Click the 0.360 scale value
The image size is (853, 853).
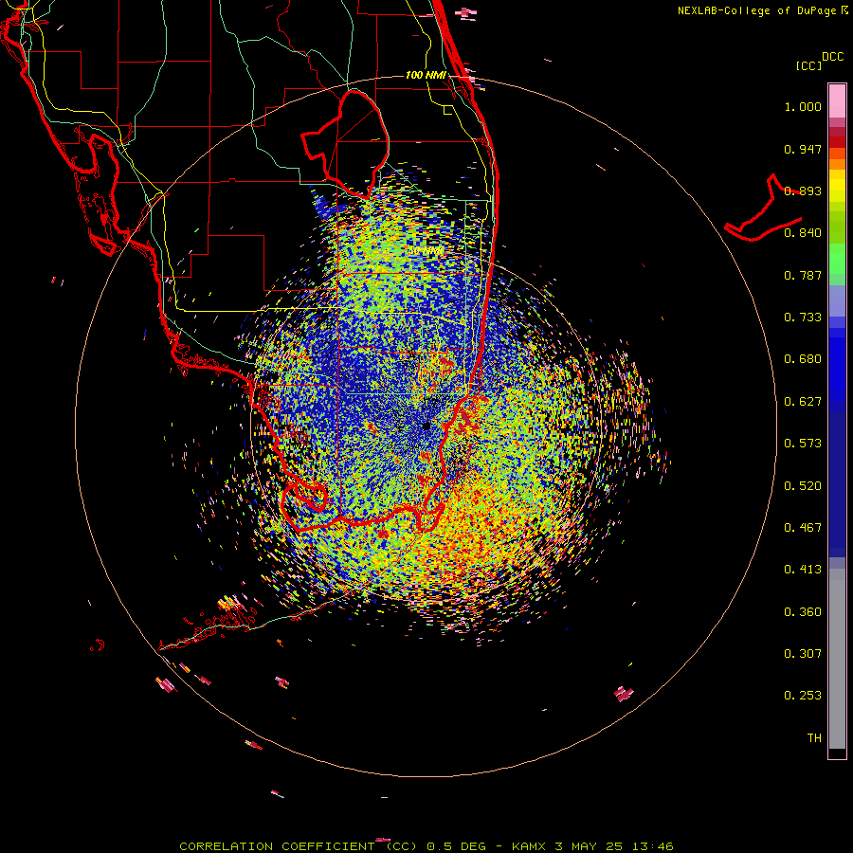pos(803,612)
